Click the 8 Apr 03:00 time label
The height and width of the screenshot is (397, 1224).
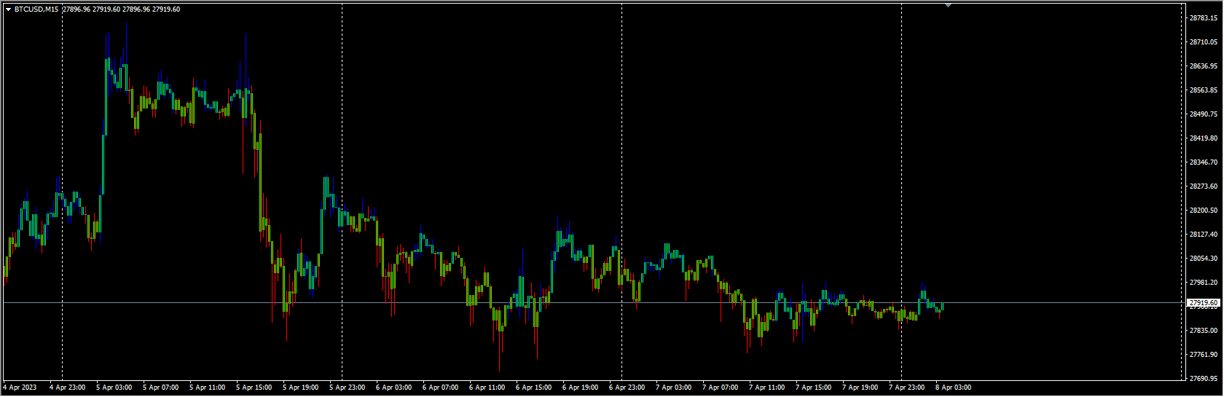tap(953, 388)
